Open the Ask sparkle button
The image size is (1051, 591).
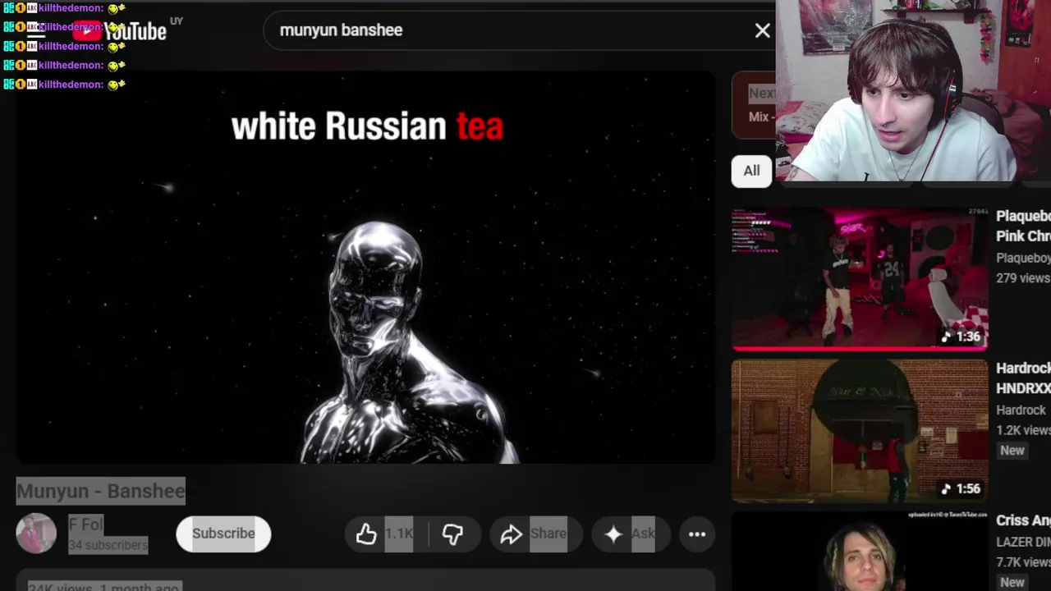point(630,534)
